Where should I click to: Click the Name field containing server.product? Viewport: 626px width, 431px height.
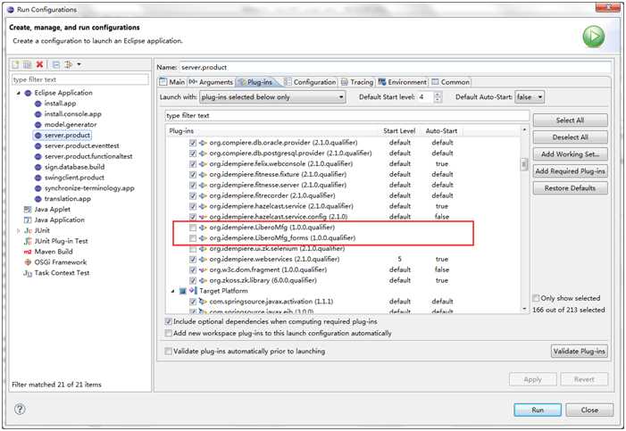(x=396, y=67)
